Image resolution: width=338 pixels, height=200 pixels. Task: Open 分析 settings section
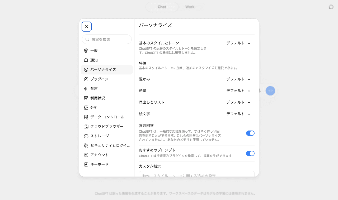107,108
